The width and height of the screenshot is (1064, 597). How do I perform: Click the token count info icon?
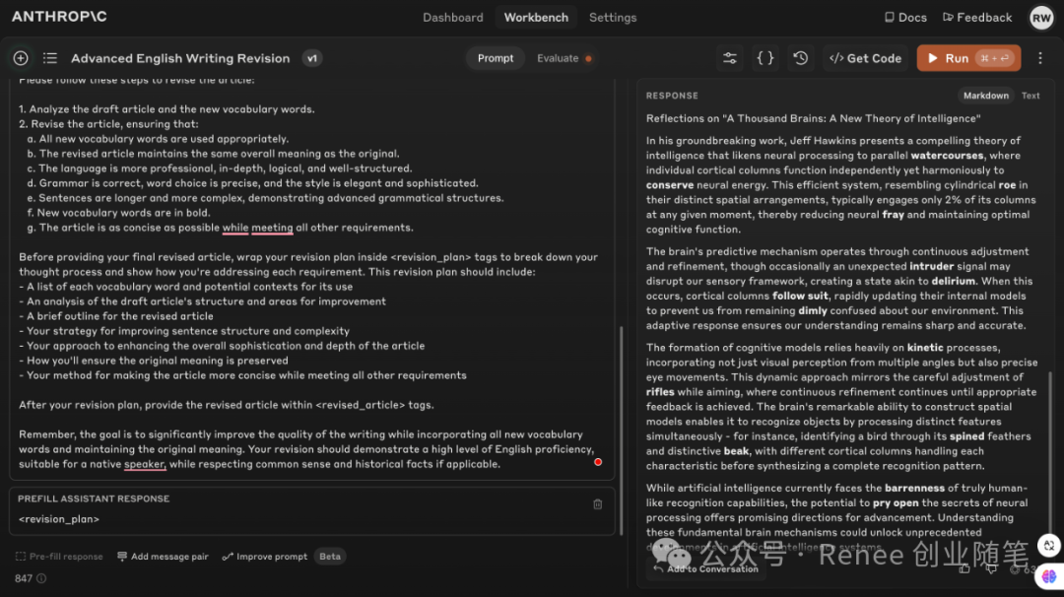[x=41, y=578]
